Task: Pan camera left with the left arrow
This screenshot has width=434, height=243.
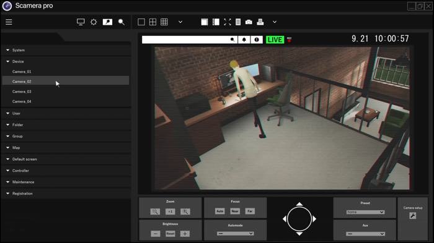Action: coord(285,219)
